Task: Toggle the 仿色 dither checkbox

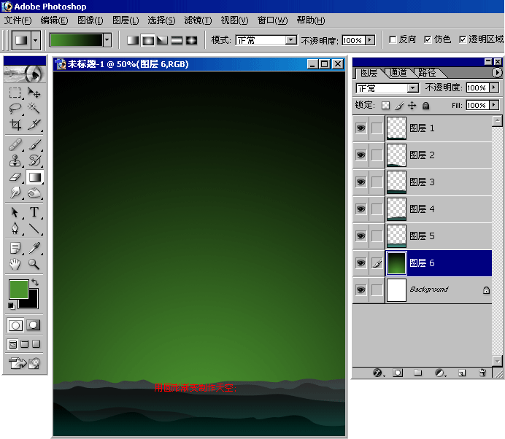Action: (x=428, y=39)
